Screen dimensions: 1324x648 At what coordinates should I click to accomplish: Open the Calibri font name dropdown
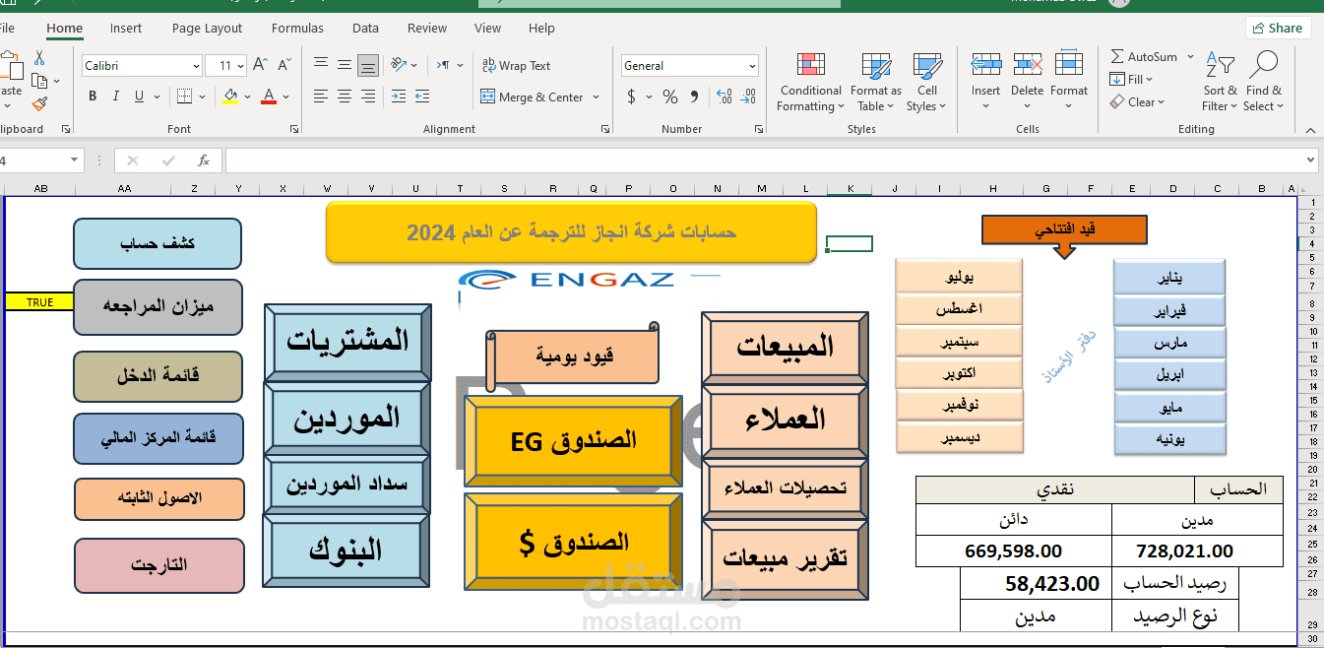196,66
